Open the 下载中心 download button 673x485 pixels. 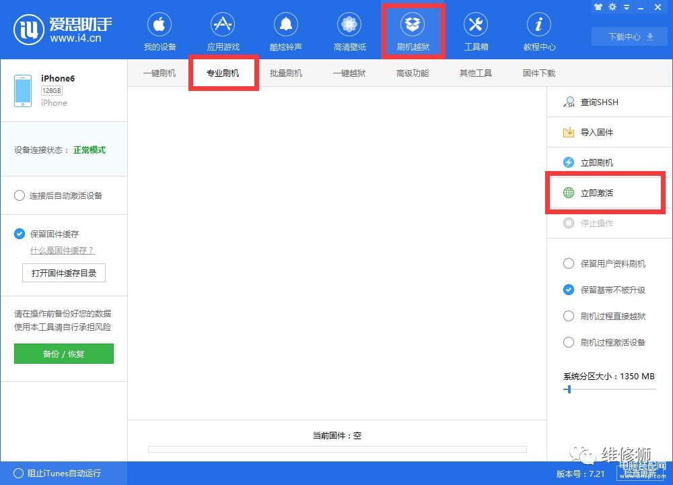pos(631,36)
